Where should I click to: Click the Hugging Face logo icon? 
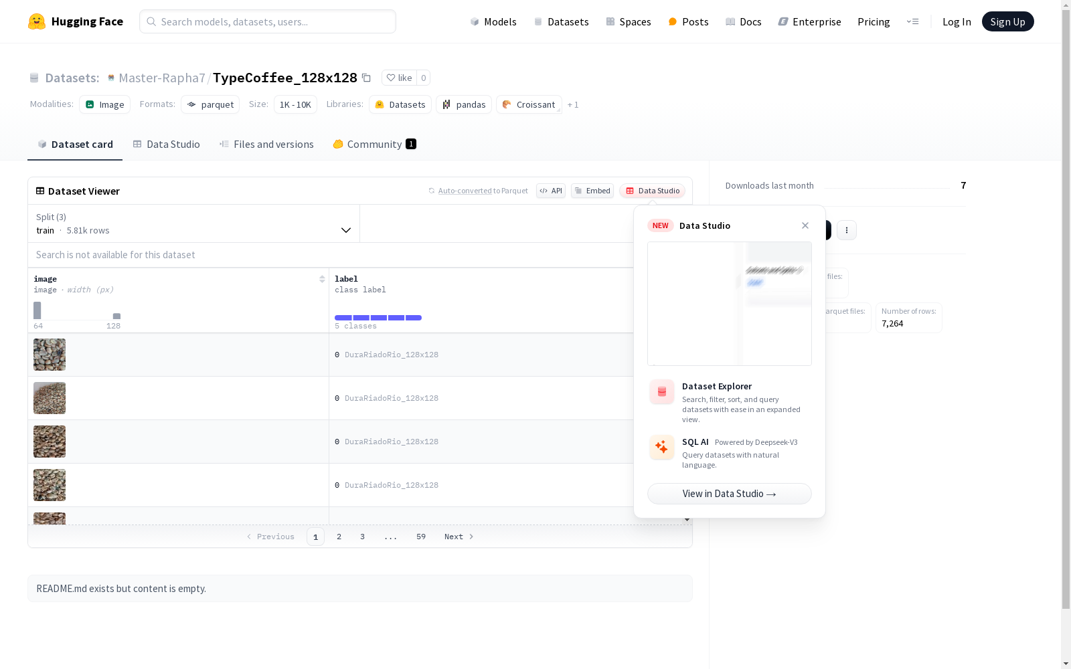[x=37, y=21]
